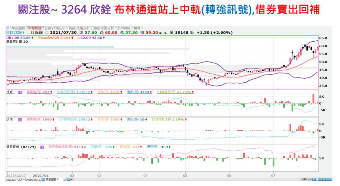Toggle the purple settings square in 借券賣出 panel
Image resolution: width=340 pixels, height=186 pixels.
[42, 146]
